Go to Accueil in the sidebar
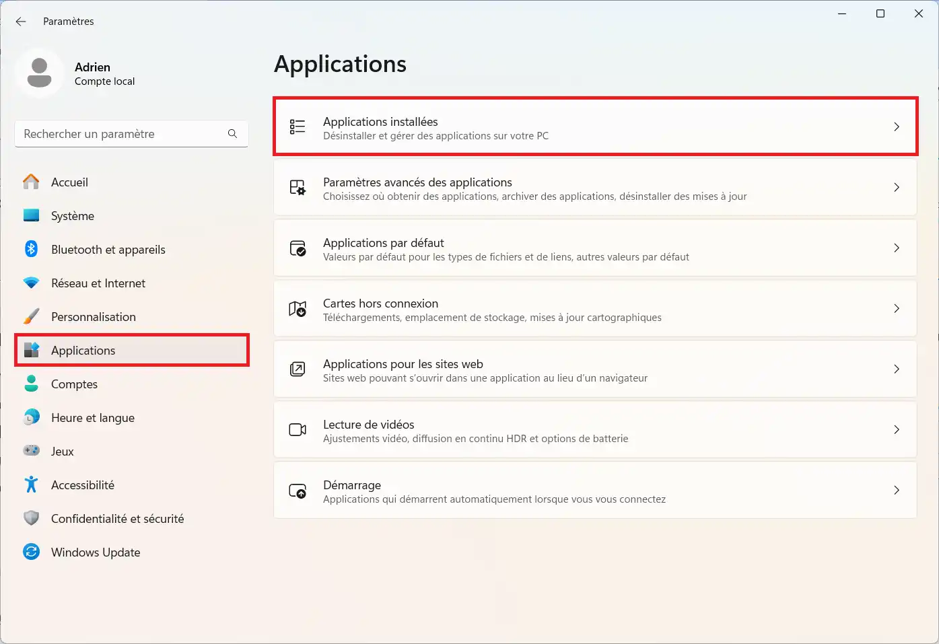Image resolution: width=939 pixels, height=644 pixels. [69, 182]
